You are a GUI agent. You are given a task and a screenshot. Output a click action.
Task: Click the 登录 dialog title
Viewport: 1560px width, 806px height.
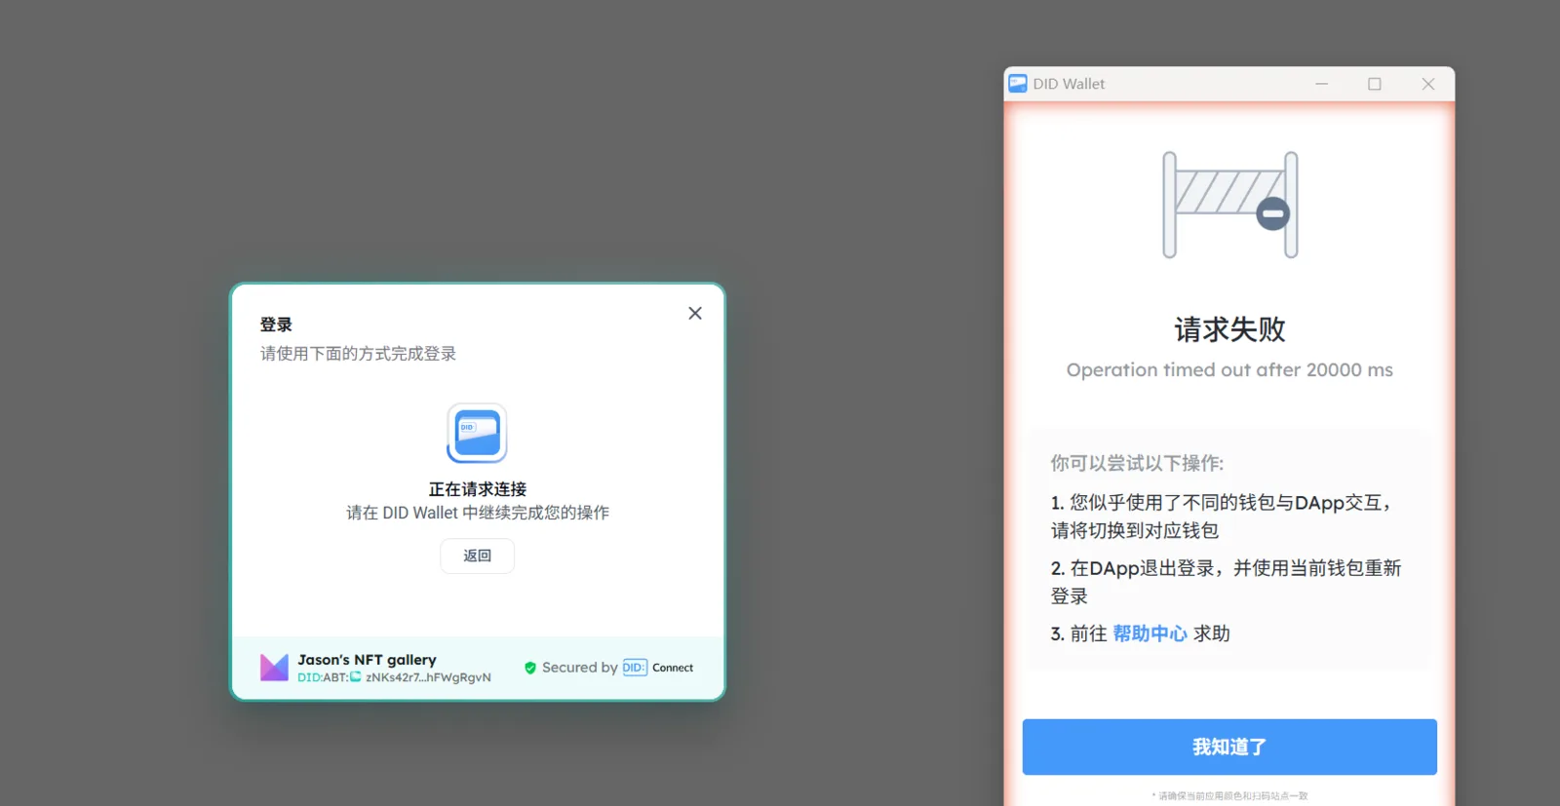pos(276,325)
